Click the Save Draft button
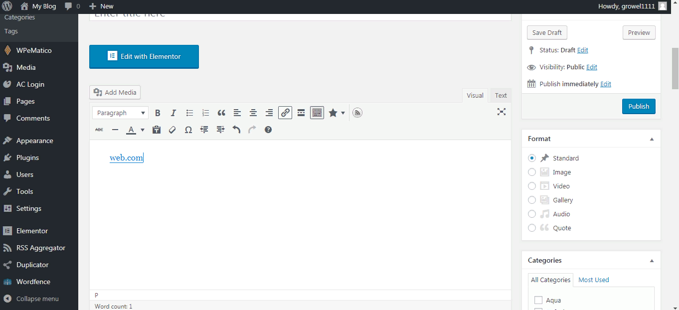This screenshot has width=679, height=310. [547, 32]
